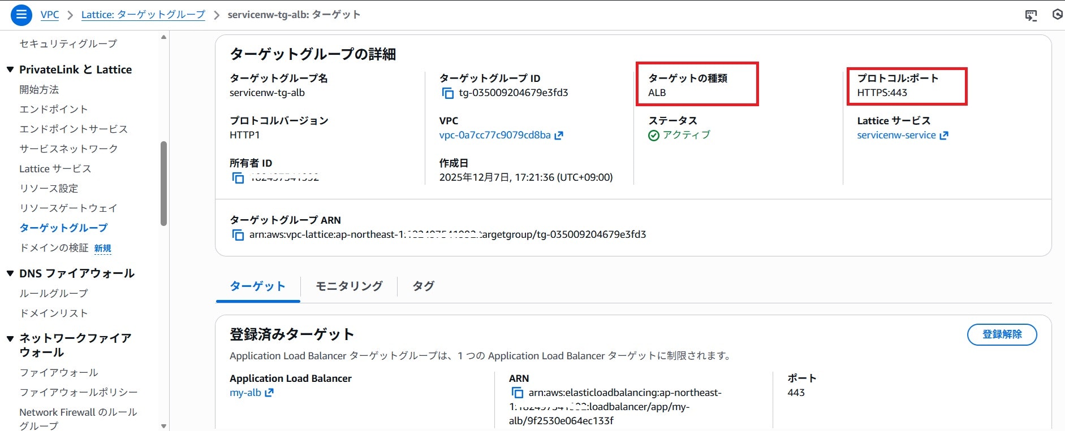Click the hexagon icon in the top-right corner
Screen dimensions: 1065x431
tap(1057, 15)
